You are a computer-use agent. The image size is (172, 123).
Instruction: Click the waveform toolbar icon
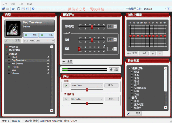click(x=23, y=9)
